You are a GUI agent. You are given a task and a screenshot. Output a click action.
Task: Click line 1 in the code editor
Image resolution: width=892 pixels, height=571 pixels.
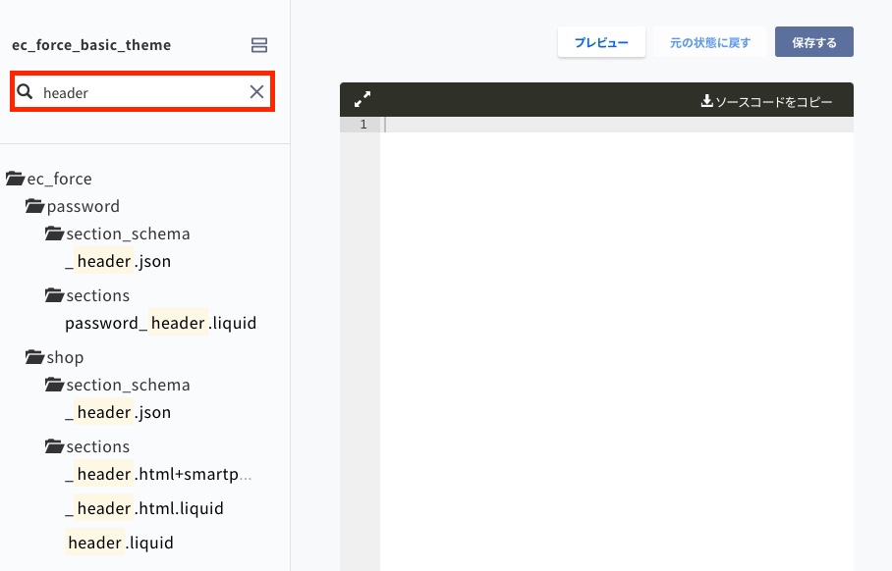(617, 125)
